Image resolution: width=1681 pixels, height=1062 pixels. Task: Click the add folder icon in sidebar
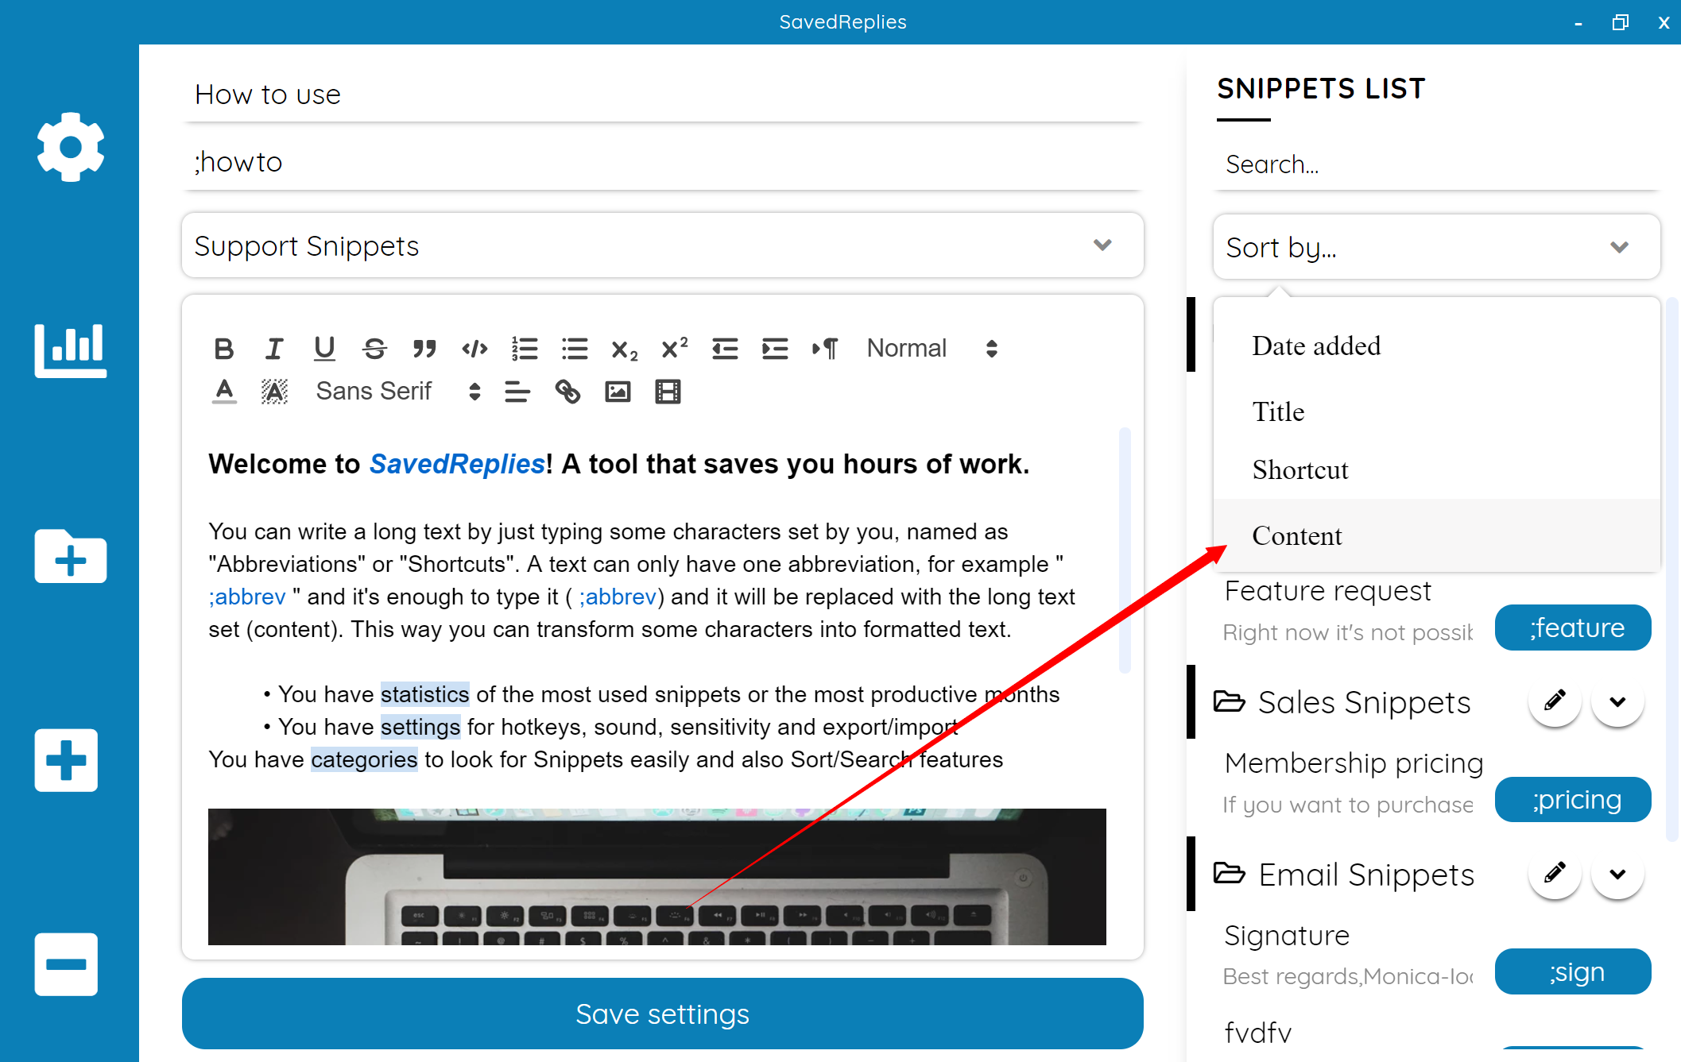70,556
